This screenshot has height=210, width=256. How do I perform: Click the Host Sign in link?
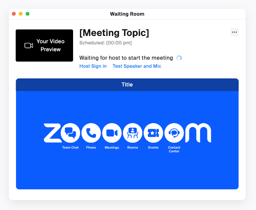pyautogui.click(x=93, y=66)
